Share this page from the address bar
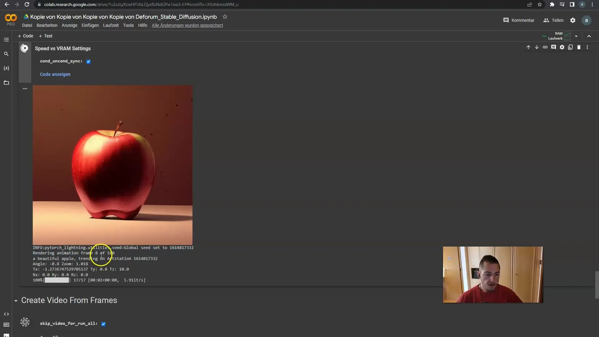The height and width of the screenshot is (337, 599). [x=530, y=4]
